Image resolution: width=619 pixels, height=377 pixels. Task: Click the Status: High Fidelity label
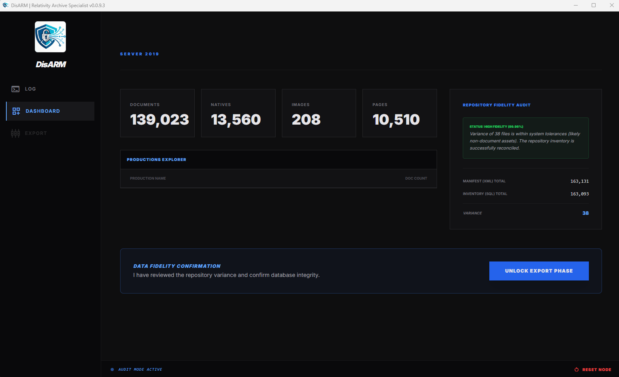coord(496,127)
